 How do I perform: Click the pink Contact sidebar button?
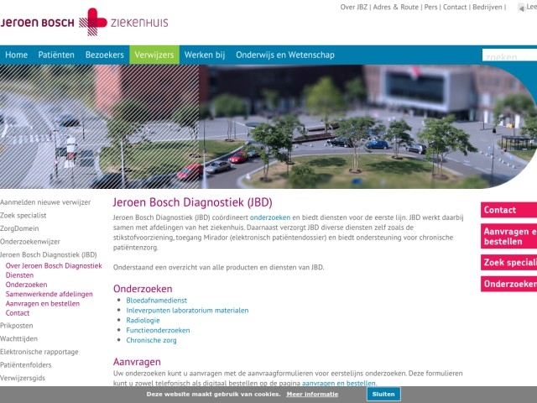coord(509,210)
